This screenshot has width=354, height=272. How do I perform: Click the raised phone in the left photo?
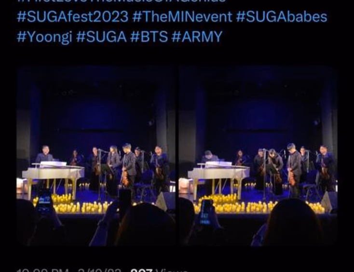tap(45, 202)
